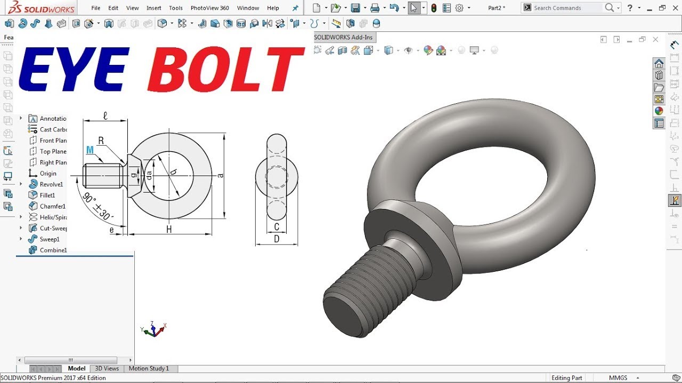
Task: Open the PhotoView 360 menu
Action: (210, 8)
